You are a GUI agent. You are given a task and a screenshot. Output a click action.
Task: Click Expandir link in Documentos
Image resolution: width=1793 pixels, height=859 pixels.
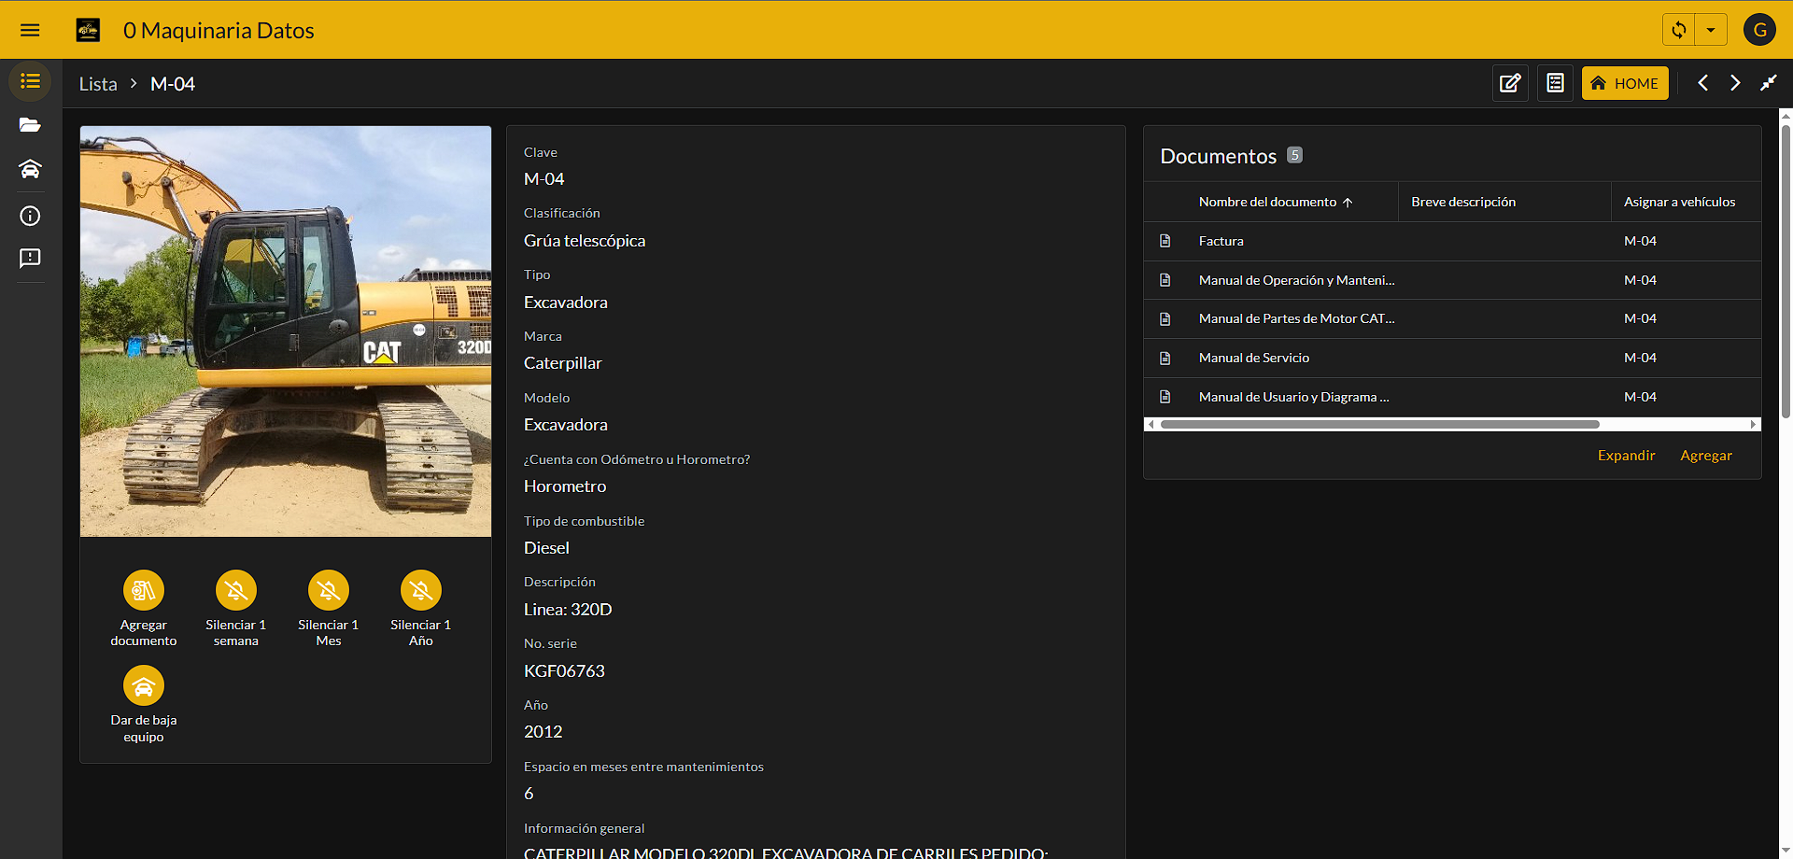[x=1626, y=456]
